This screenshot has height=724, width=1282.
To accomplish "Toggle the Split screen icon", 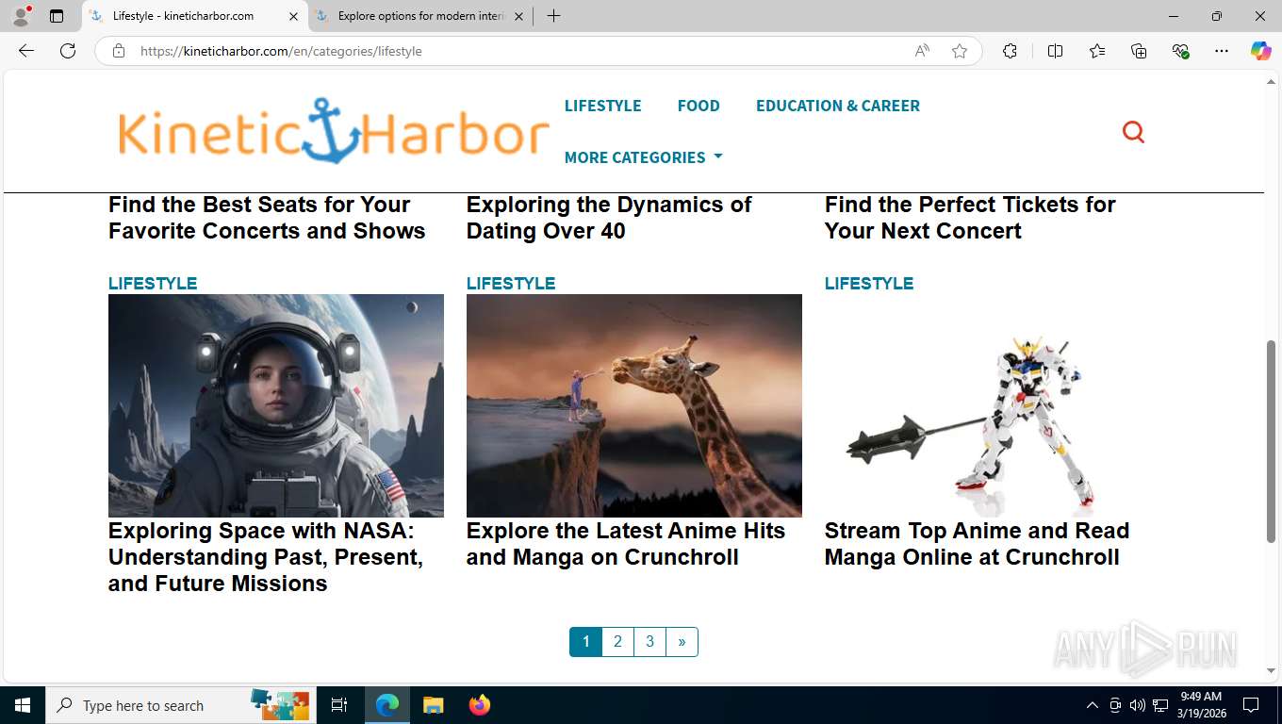I will [1055, 51].
